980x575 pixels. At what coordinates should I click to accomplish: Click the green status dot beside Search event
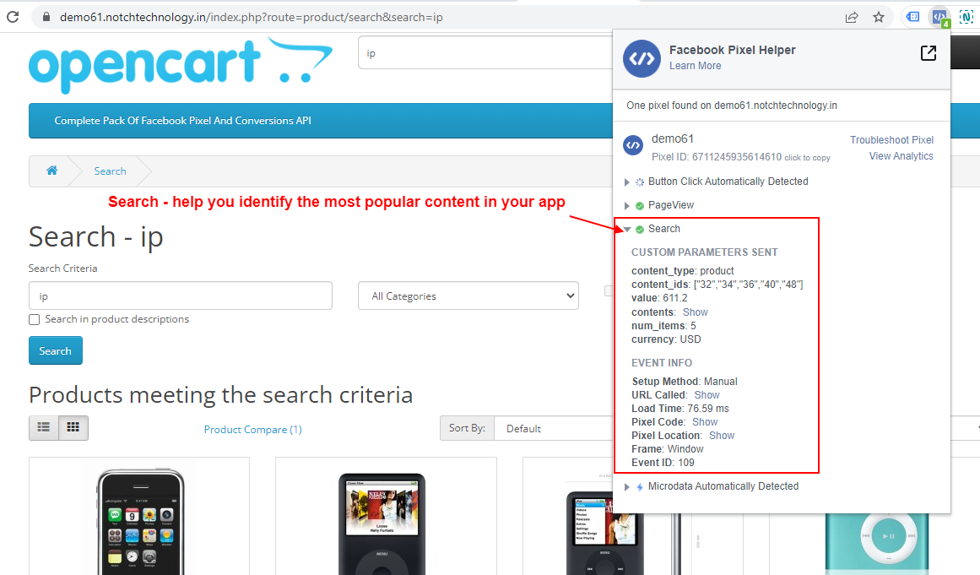(x=639, y=230)
